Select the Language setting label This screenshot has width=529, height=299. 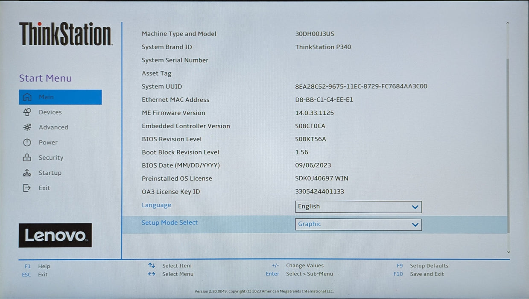[156, 205]
